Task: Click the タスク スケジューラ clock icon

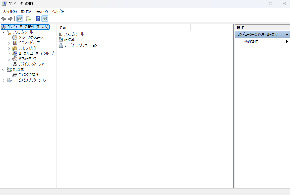Action: pyautogui.click(x=14, y=38)
